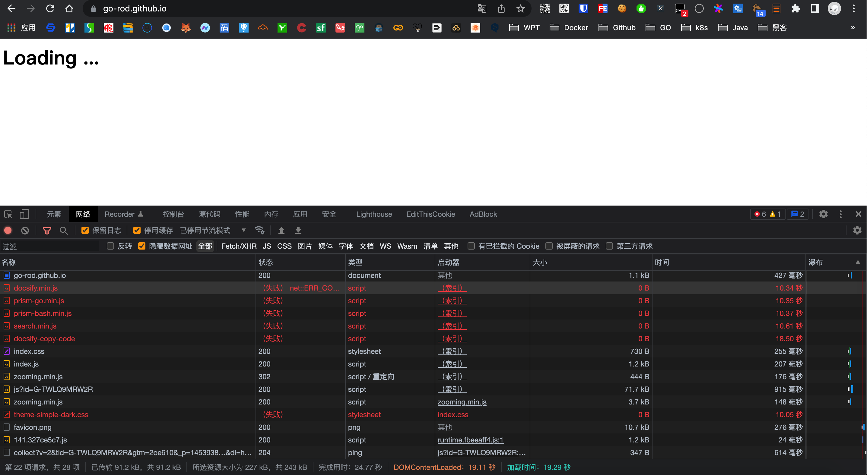Clear the network request log

tap(25, 230)
